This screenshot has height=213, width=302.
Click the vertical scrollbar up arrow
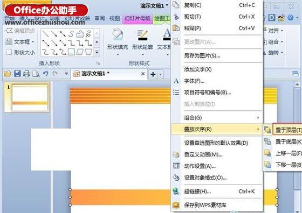click(x=297, y=84)
